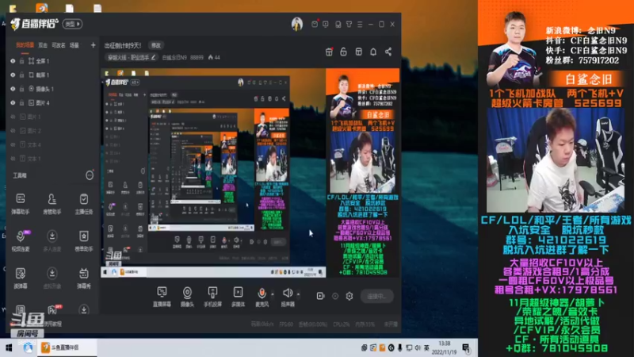Open the 主播任务 tool
This screenshot has height=357, width=634.
84,203
